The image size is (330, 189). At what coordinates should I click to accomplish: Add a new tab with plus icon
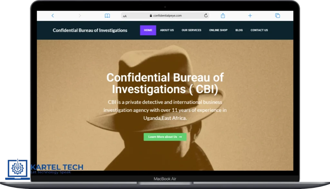[x=250, y=16]
